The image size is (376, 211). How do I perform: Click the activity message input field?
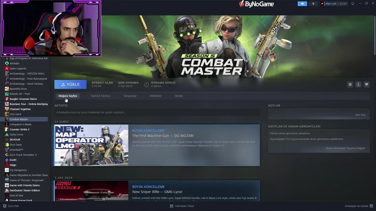pyautogui.click(x=157, y=112)
